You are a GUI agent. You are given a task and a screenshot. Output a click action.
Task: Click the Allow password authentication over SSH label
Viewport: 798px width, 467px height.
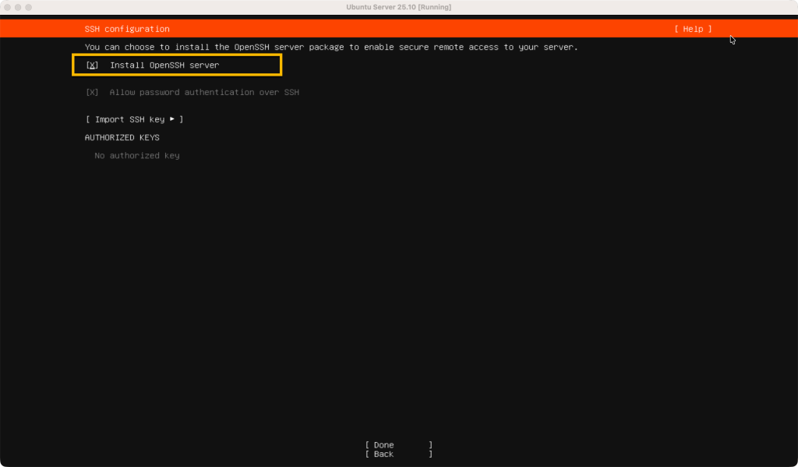(x=204, y=93)
